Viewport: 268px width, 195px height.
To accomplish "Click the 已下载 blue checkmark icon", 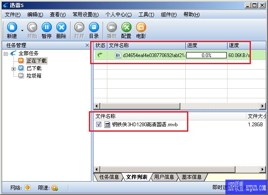I will click(x=21, y=68).
